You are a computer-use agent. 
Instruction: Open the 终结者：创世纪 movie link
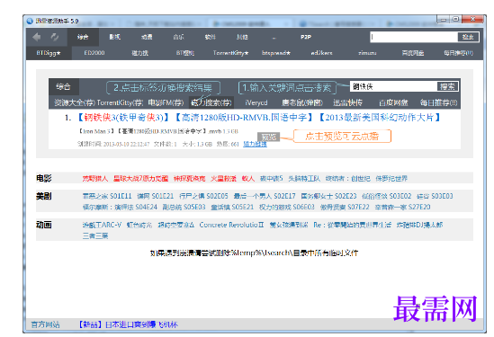(x=348, y=179)
